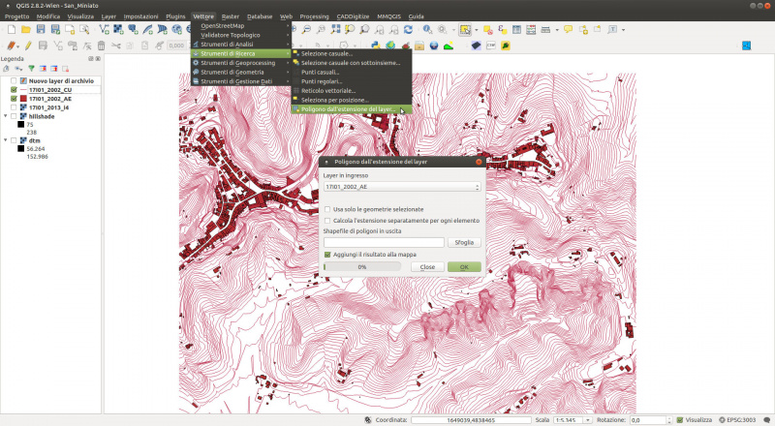Collapse the dtm layer tree
This screenshot has width=775, height=426.
[6, 140]
